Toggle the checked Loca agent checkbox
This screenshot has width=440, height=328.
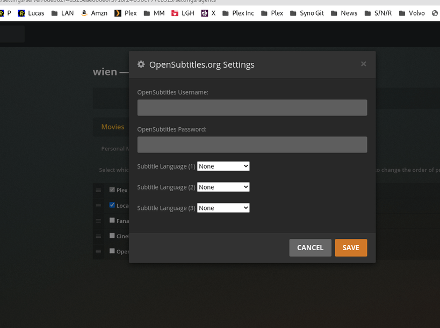click(112, 205)
